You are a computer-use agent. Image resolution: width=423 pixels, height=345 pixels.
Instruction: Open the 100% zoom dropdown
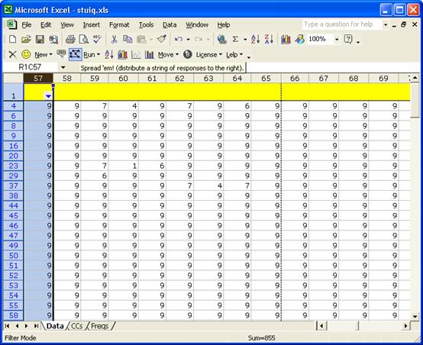[x=337, y=40]
